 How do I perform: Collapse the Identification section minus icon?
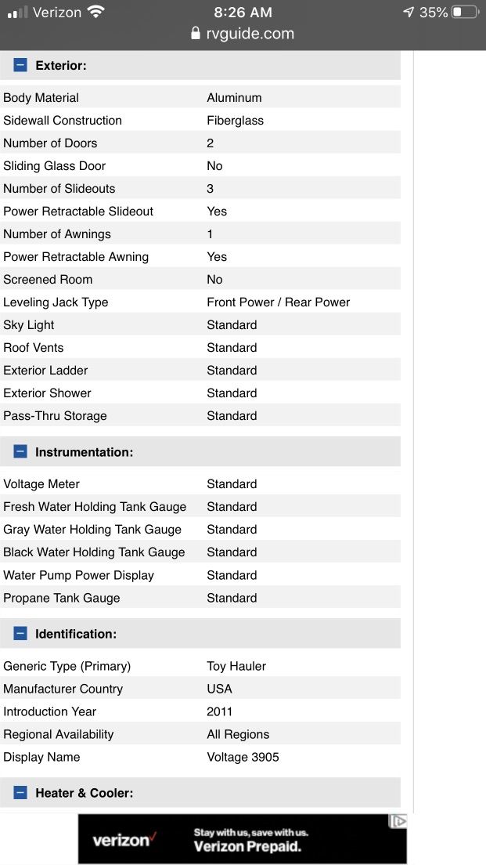[20, 633]
